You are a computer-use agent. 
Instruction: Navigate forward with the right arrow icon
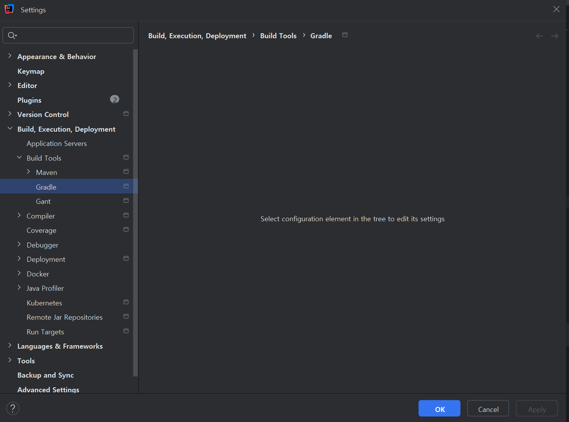click(x=555, y=36)
